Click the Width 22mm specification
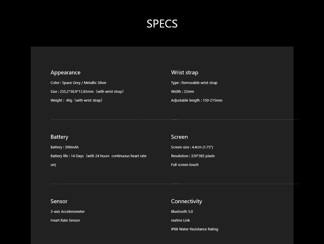Viewport: 324px width, 244px height. pos(182,91)
